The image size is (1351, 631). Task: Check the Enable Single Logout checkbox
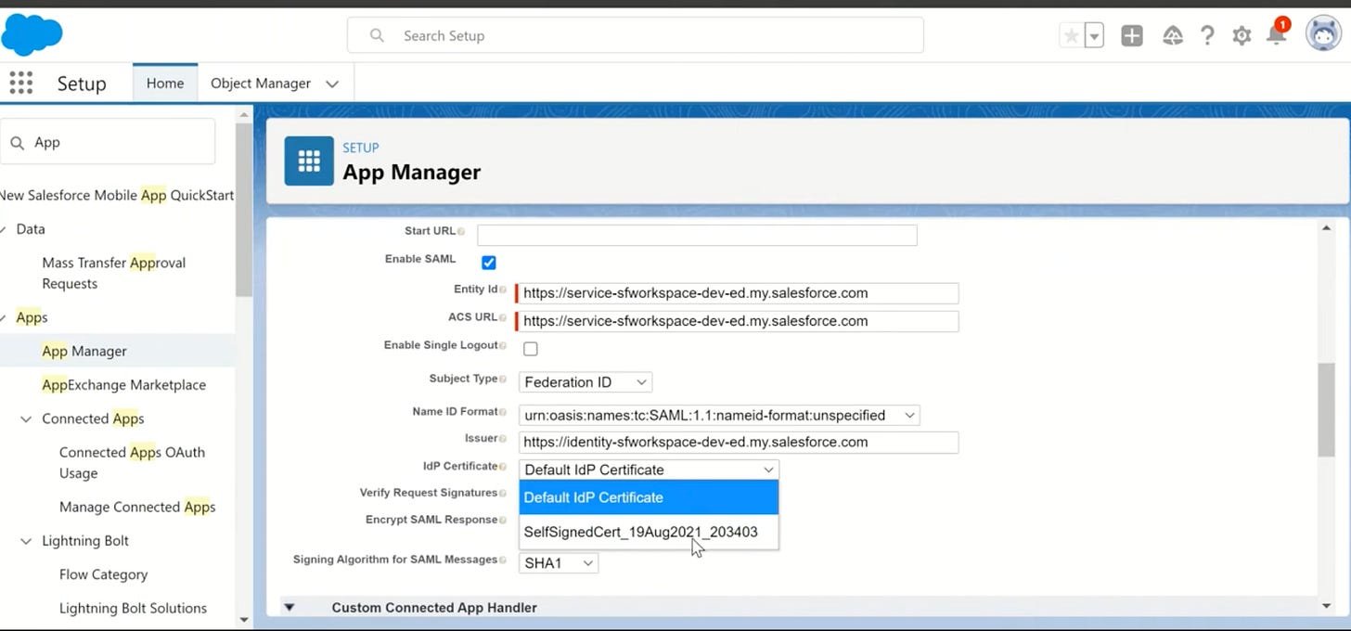coord(531,349)
